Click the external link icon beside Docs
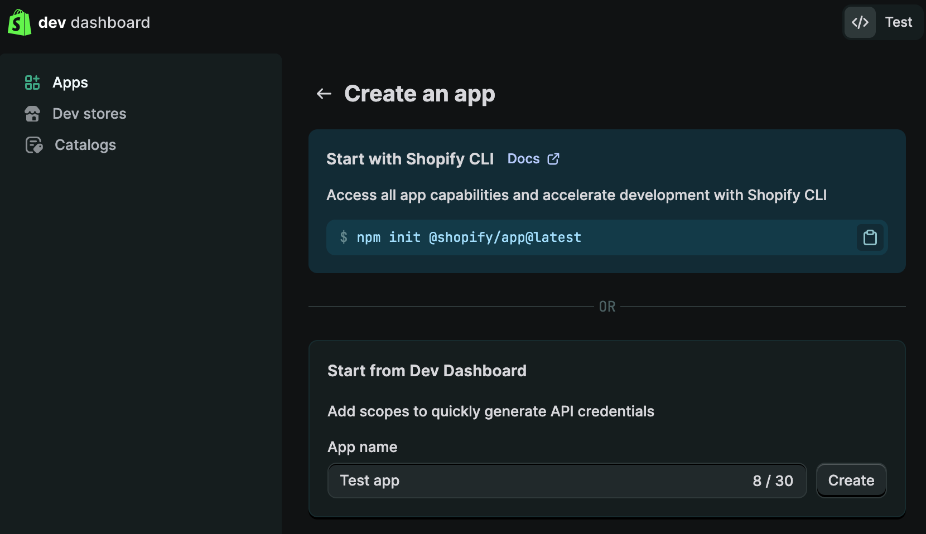The image size is (926, 534). tap(553, 159)
